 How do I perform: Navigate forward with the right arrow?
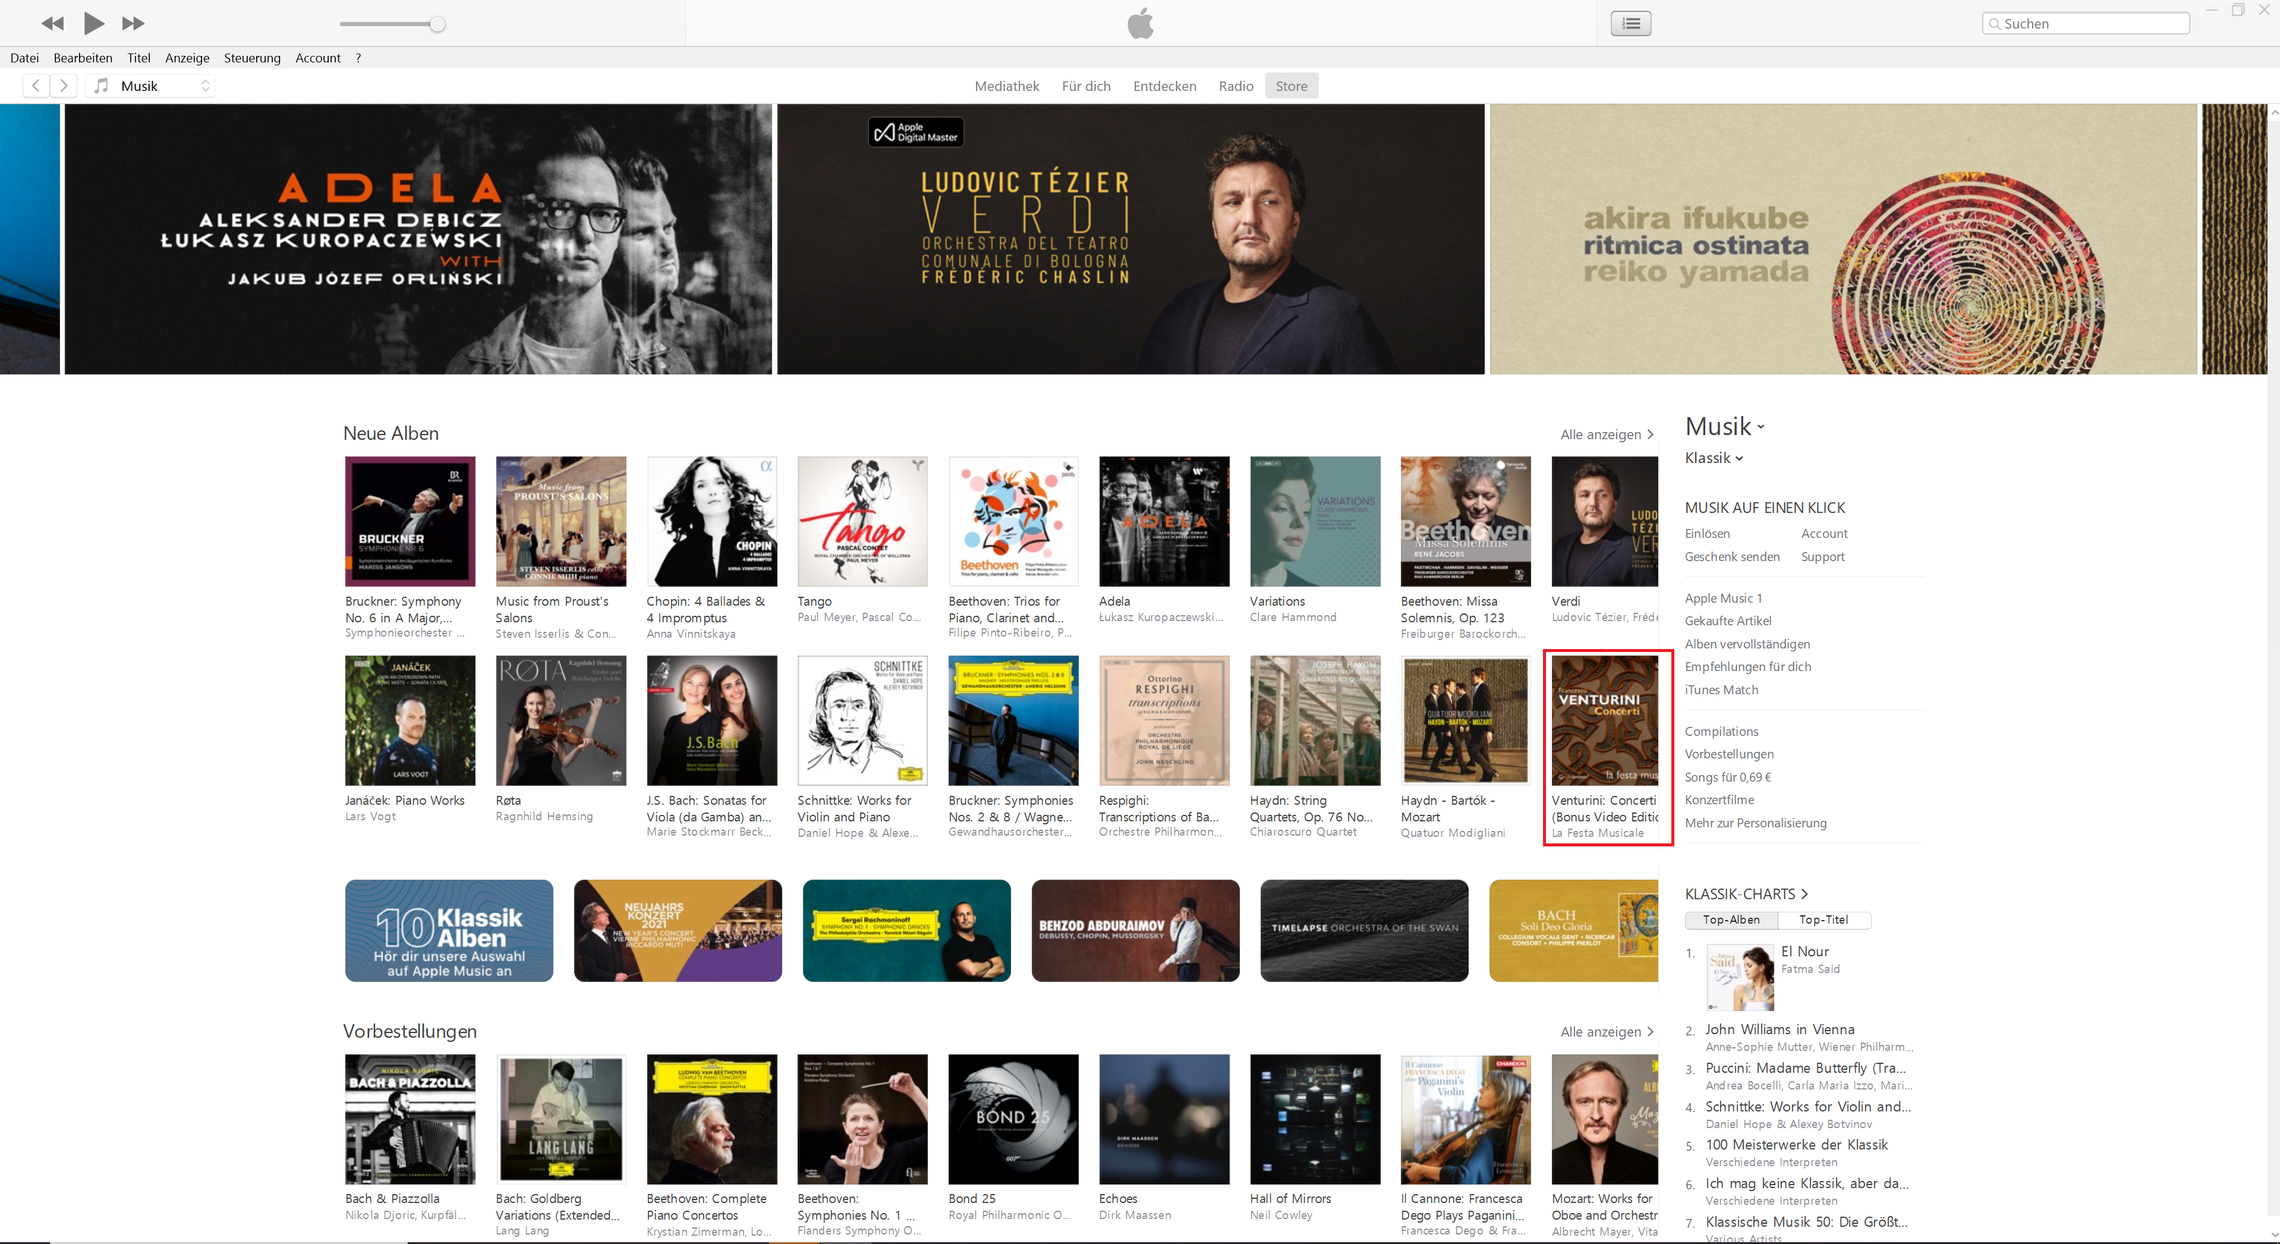(63, 86)
